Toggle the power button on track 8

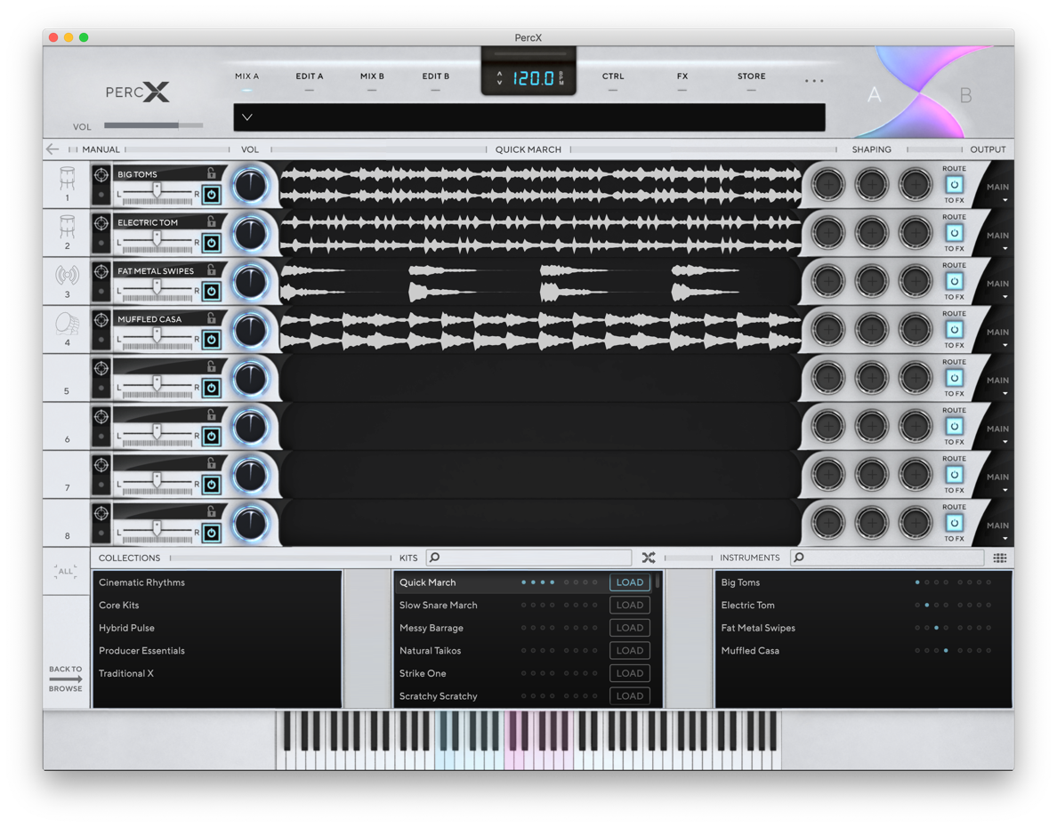[212, 534]
